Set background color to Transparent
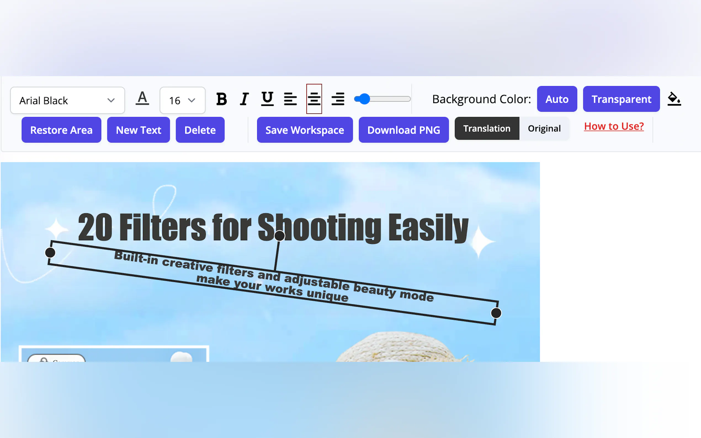 pos(621,99)
